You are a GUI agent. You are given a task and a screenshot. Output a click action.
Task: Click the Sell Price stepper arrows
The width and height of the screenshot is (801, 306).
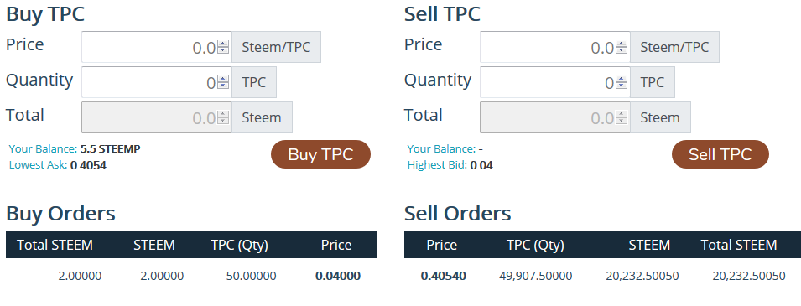(x=622, y=47)
